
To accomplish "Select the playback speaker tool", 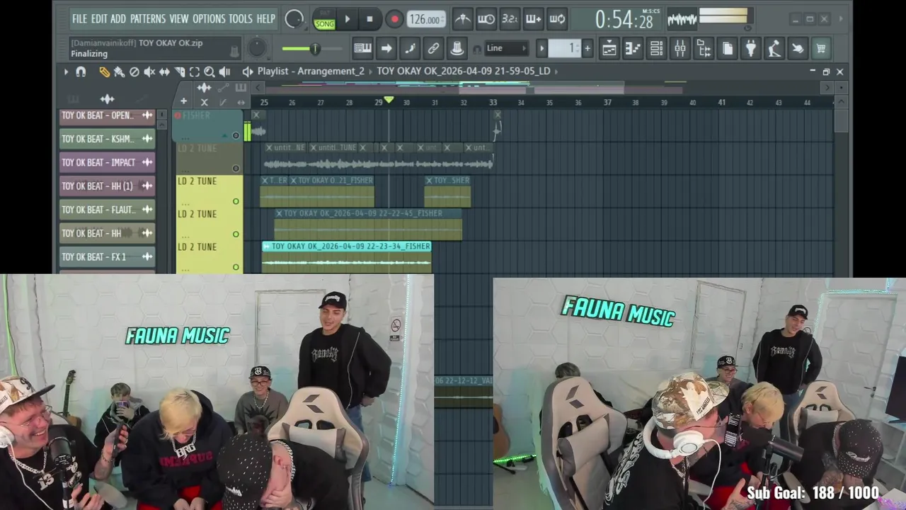I will pyautogui.click(x=224, y=72).
